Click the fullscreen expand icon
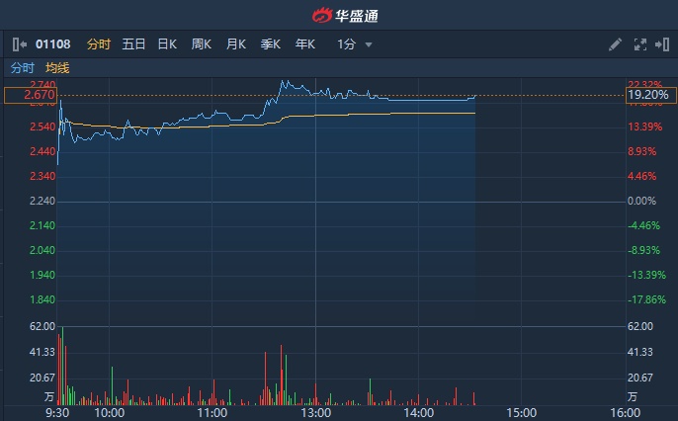The image size is (678, 421). tap(638, 44)
